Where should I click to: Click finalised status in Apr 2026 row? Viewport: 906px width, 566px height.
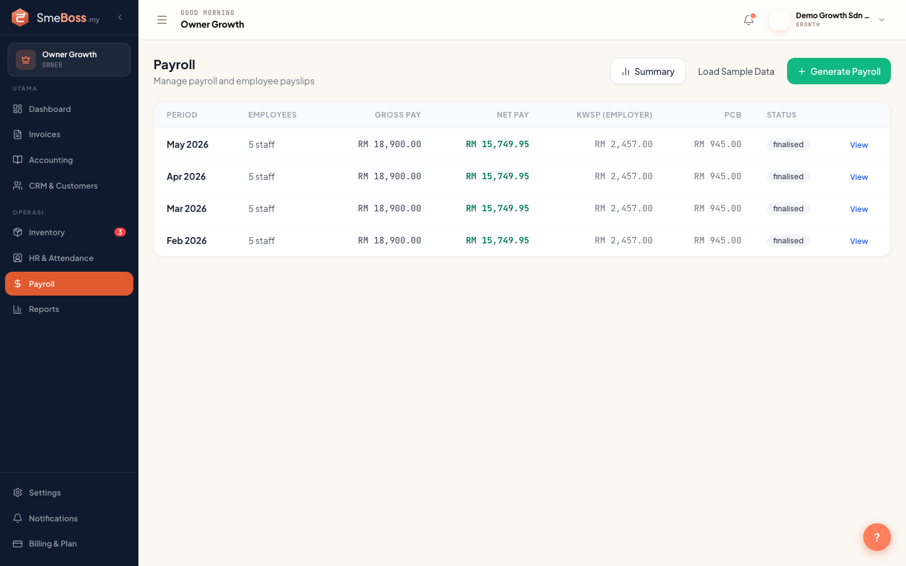pos(788,177)
